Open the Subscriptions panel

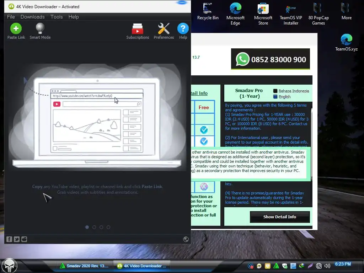click(x=138, y=31)
